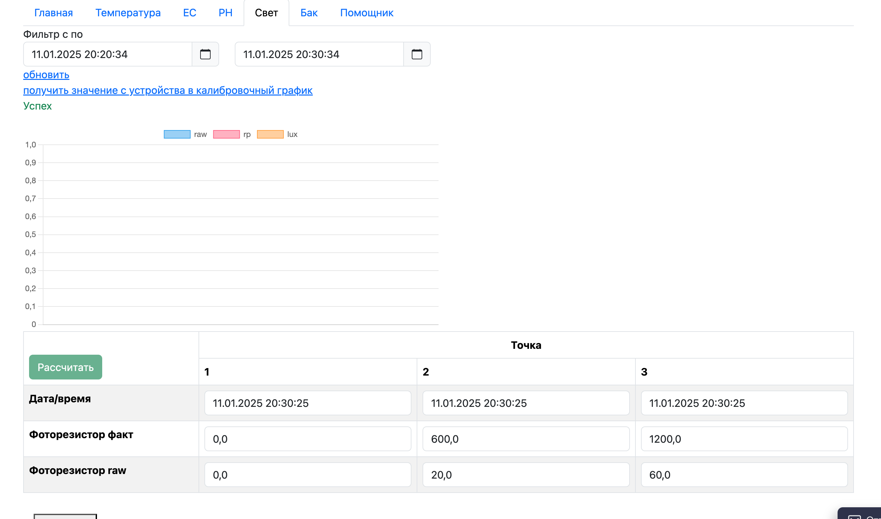Screen dimensions: 881x519
Task: Open the Температура tab
Action: (x=128, y=13)
